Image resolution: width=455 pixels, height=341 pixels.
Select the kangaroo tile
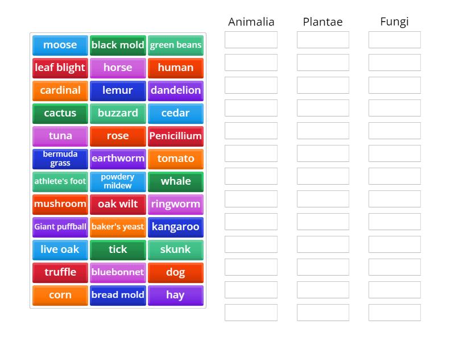tap(176, 227)
